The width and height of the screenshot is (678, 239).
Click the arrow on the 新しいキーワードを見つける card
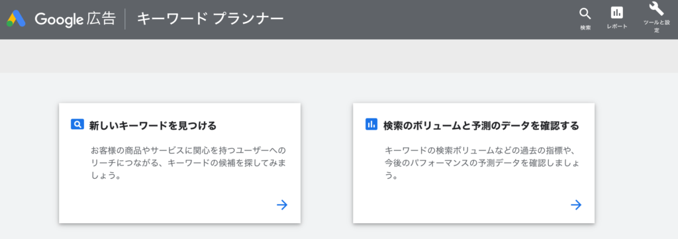pos(282,205)
